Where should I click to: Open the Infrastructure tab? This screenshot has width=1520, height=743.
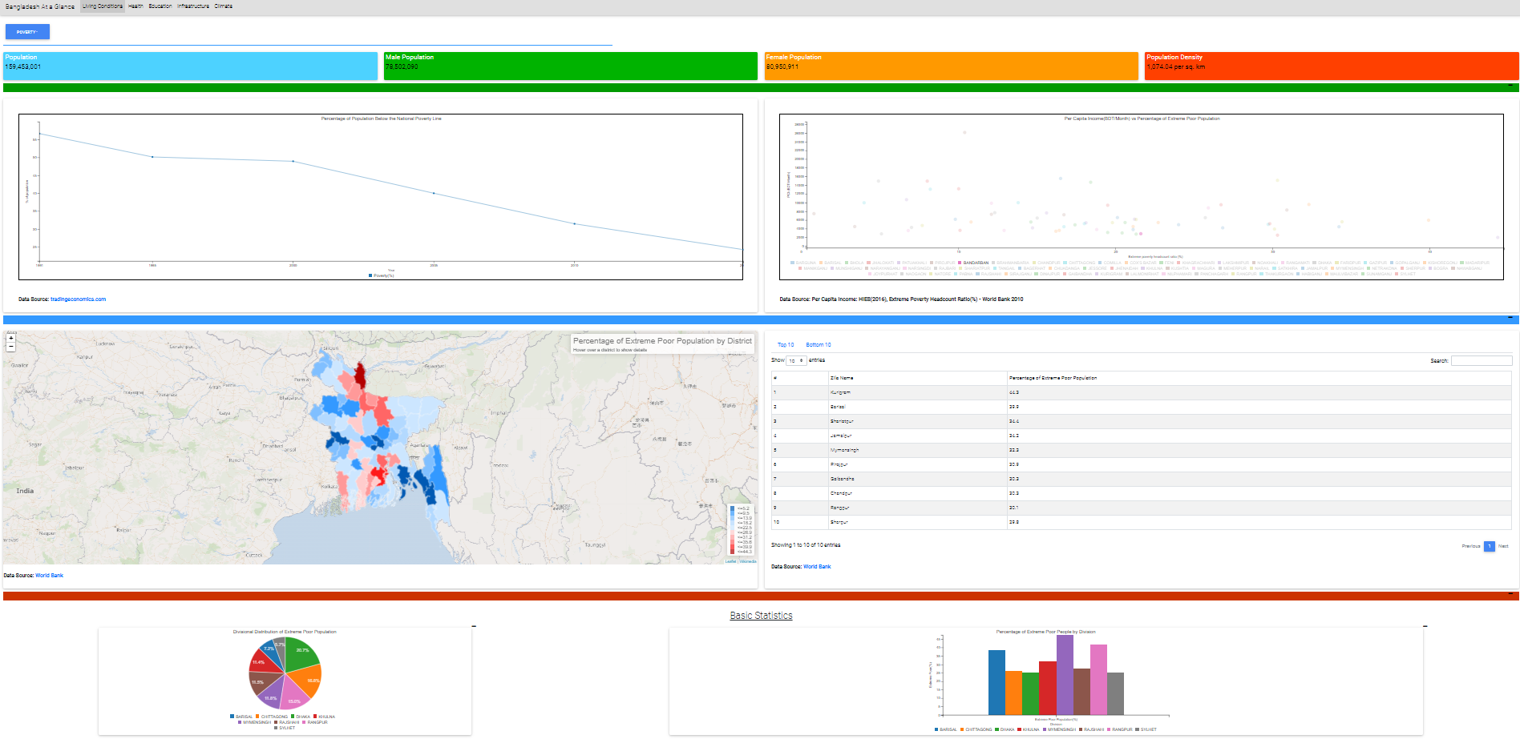pyautogui.click(x=192, y=5)
